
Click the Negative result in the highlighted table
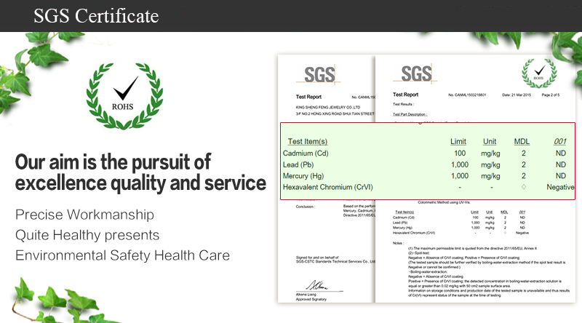point(559,187)
